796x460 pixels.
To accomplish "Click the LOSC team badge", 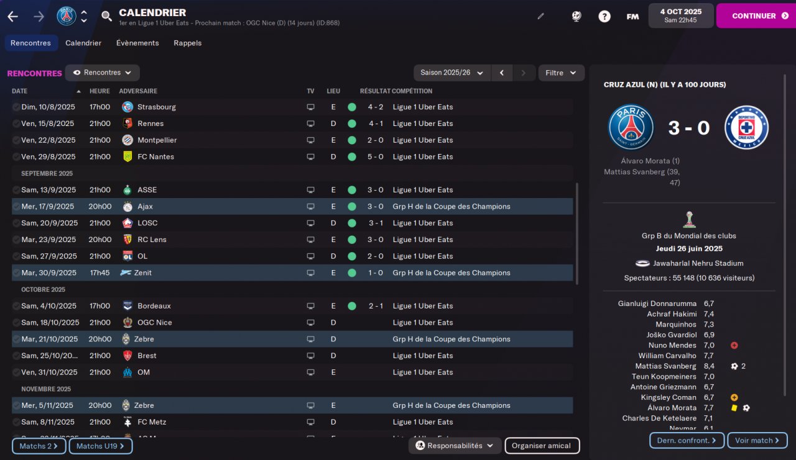I will point(127,223).
